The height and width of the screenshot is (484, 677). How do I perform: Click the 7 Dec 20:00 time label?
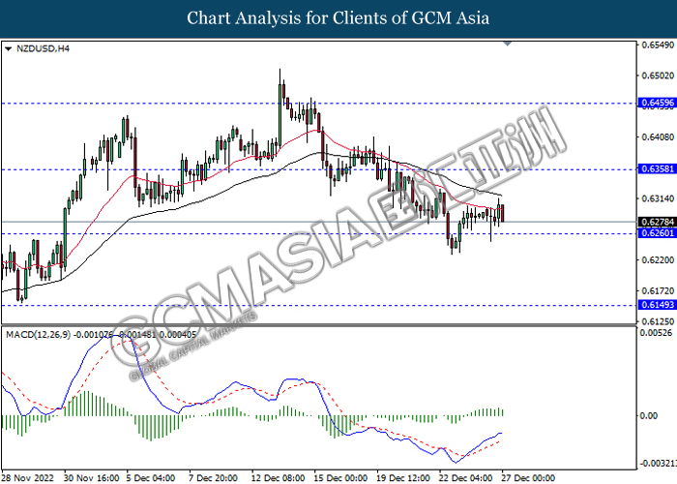coord(214,478)
